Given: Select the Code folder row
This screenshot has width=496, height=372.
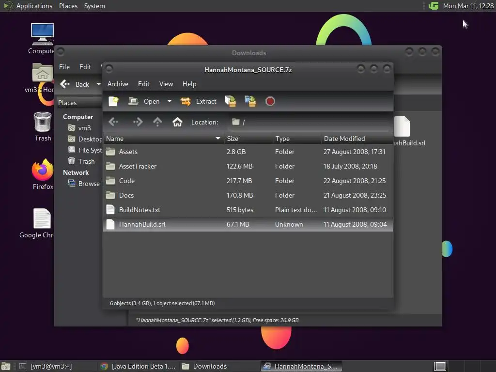Looking at the screenshot, I should (248, 181).
